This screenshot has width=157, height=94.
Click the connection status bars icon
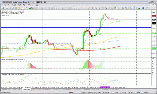tap(139, 92)
